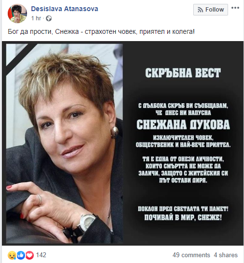View the 4 shares link
244x263 pixels.
pyautogui.click(x=226, y=255)
